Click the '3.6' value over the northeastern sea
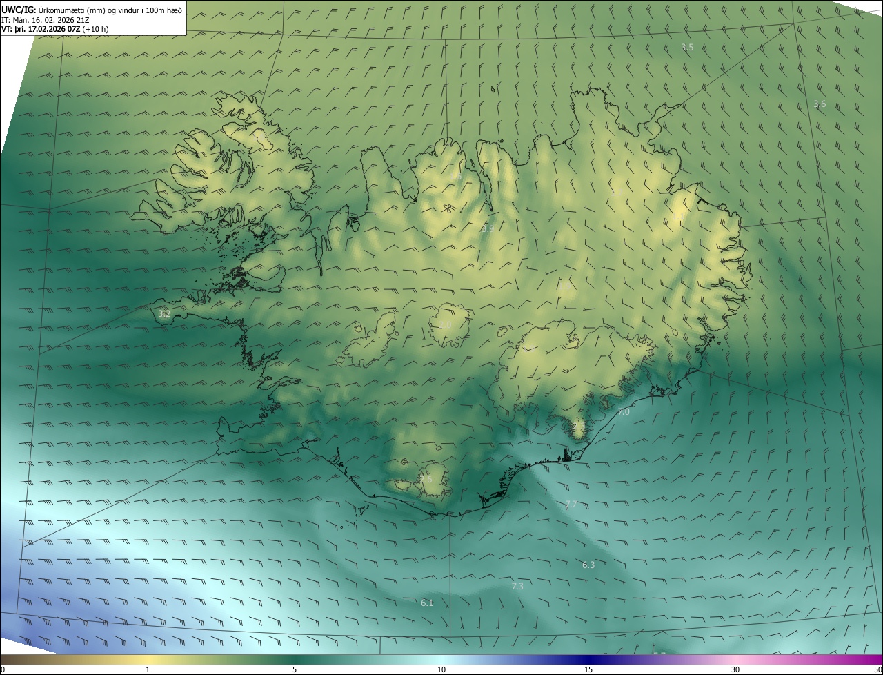The width and height of the screenshot is (883, 675). point(819,104)
